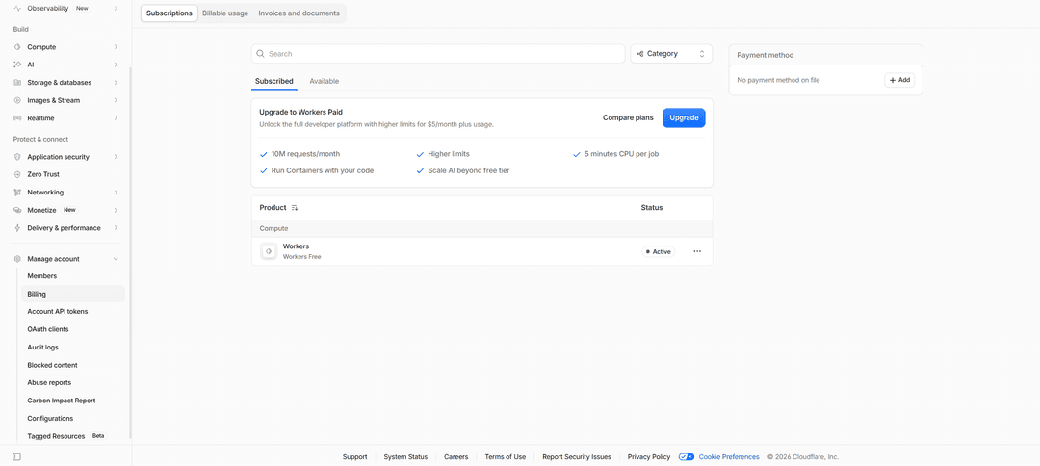Click the Storage & databases icon

pos(17,83)
